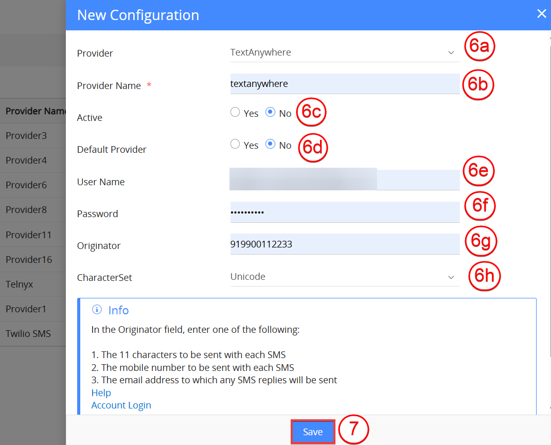Click the Provider Name column header
The image size is (551, 445).
[x=35, y=111]
